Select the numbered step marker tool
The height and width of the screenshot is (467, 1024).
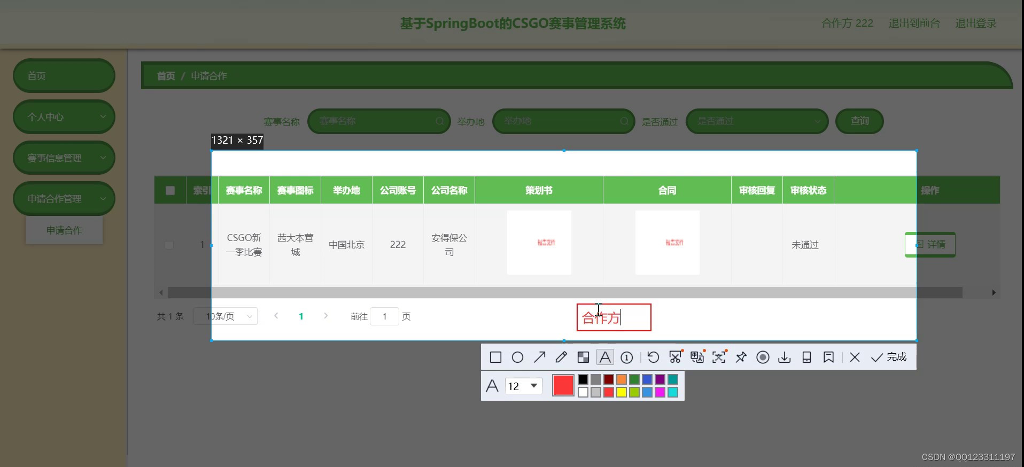(627, 357)
